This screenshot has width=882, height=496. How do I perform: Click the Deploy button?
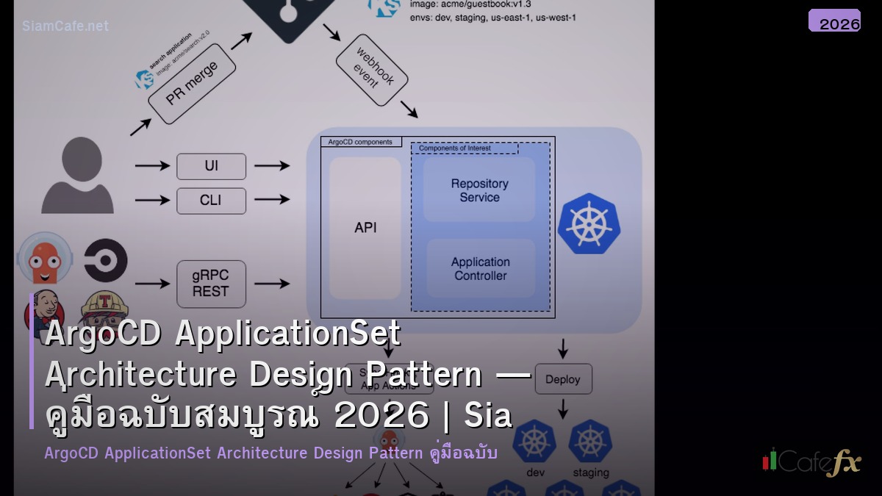click(563, 378)
